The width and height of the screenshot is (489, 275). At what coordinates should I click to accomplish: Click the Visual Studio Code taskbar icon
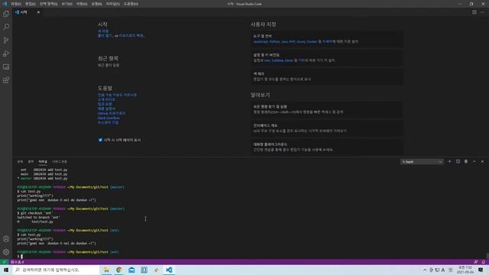169,270
